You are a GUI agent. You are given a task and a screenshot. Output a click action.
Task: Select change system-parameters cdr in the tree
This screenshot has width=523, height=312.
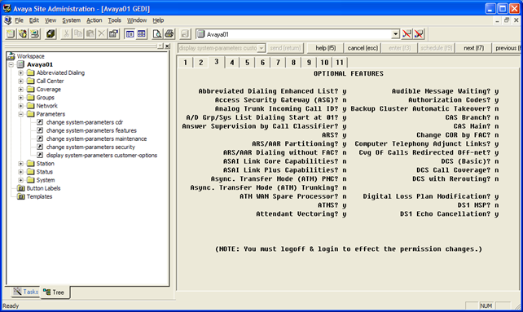click(85, 122)
